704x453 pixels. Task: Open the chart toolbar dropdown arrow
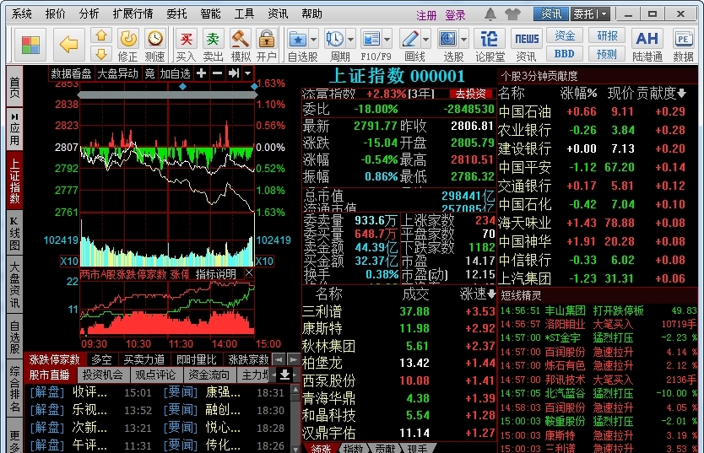pos(248,73)
